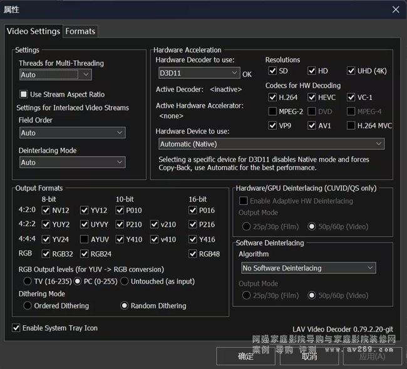The image size is (407, 369).
Task: Enable the AYUV output format checkbox
Action: pyautogui.click(x=85, y=239)
